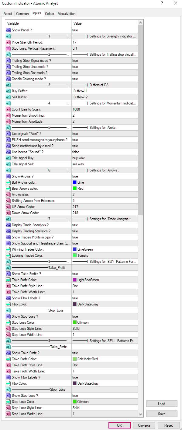Screen dimensions: 182x430
Task: Click the vertical scrollbar thumb
Action: tap(140, 120)
